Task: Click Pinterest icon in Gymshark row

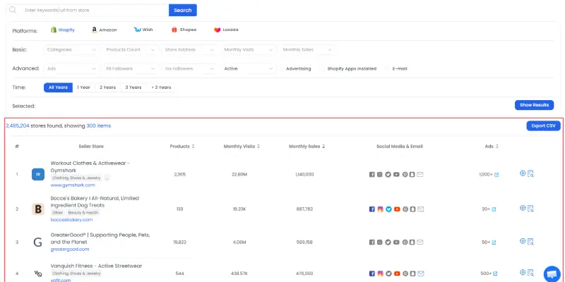Action: click(x=405, y=174)
